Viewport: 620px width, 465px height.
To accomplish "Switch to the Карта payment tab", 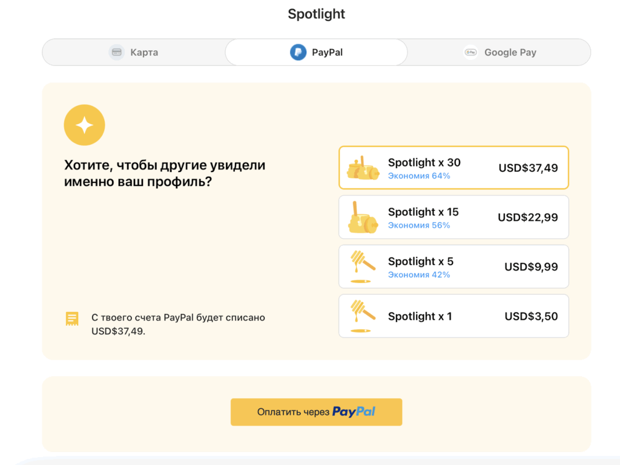I will tap(133, 52).
